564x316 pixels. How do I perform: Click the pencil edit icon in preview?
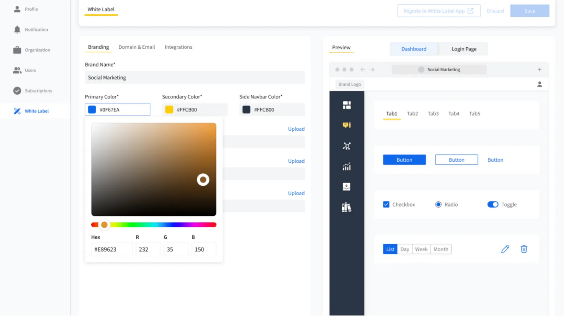505,249
